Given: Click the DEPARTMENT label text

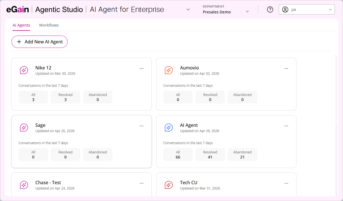Looking at the screenshot, I should tap(213, 6).
